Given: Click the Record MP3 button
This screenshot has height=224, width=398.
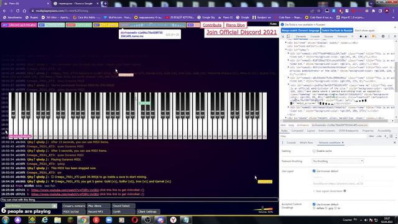Looking at the screenshot, I should 99,212.
